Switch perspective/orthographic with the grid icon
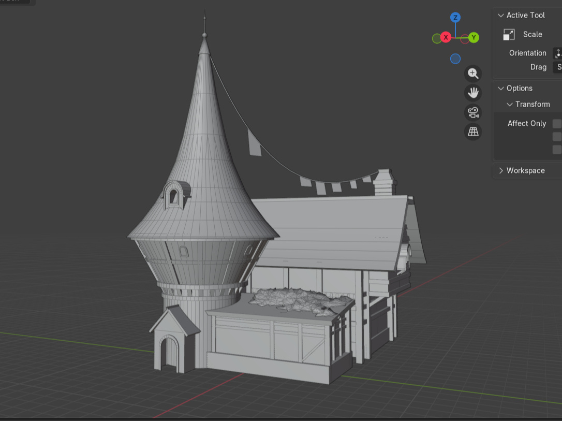This screenshot has width=562, height=421. pos(473,132)
